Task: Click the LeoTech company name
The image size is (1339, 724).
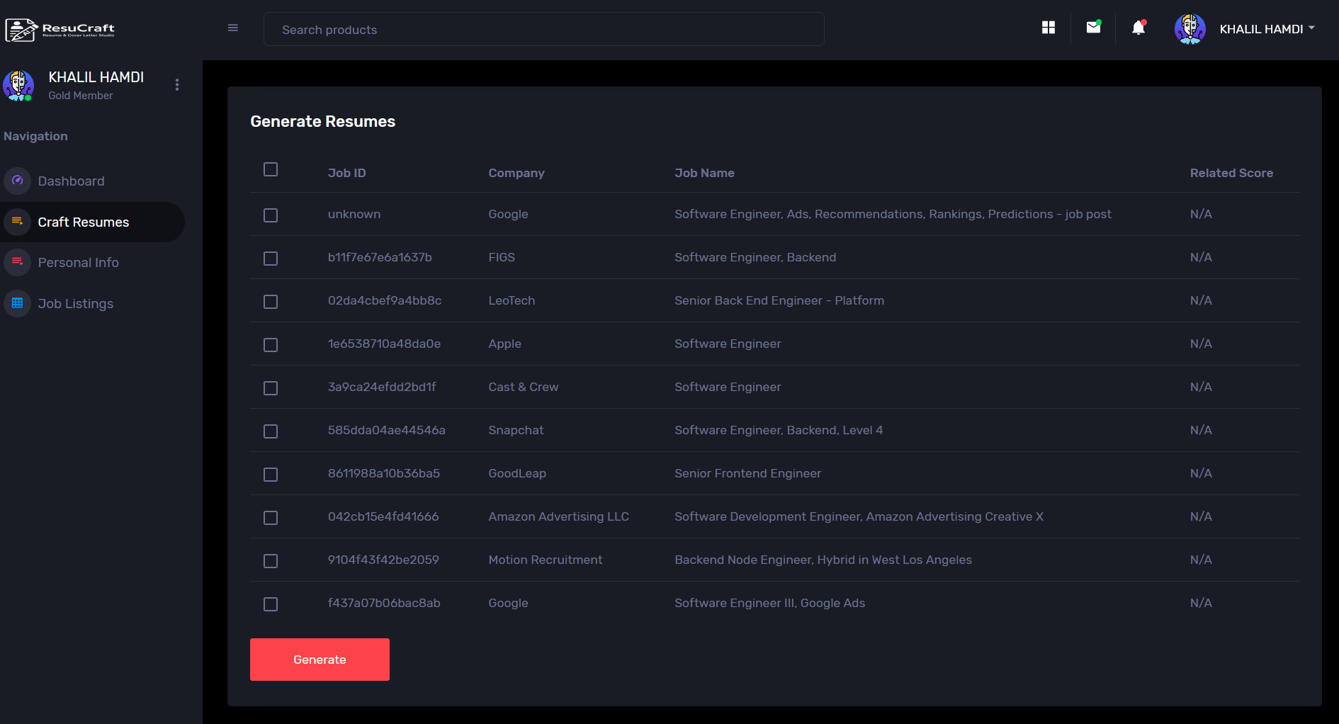Action: pos(512,300)
